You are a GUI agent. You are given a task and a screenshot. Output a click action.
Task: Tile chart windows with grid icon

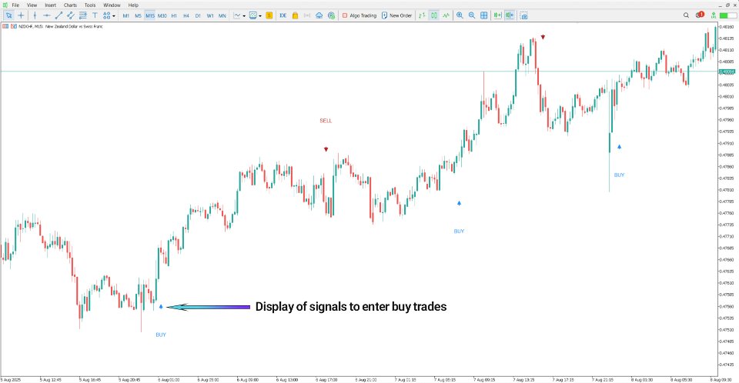pos(483,15)
